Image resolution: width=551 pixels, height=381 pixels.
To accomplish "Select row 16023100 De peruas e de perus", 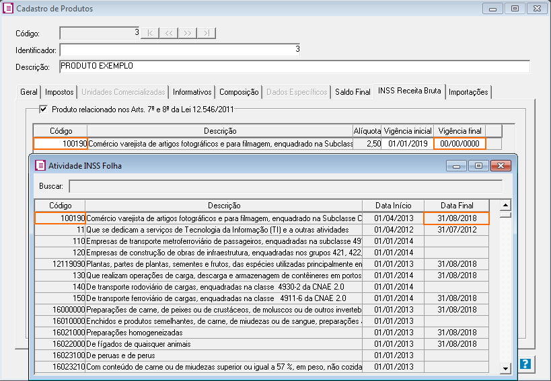I will tap(262, 355).
